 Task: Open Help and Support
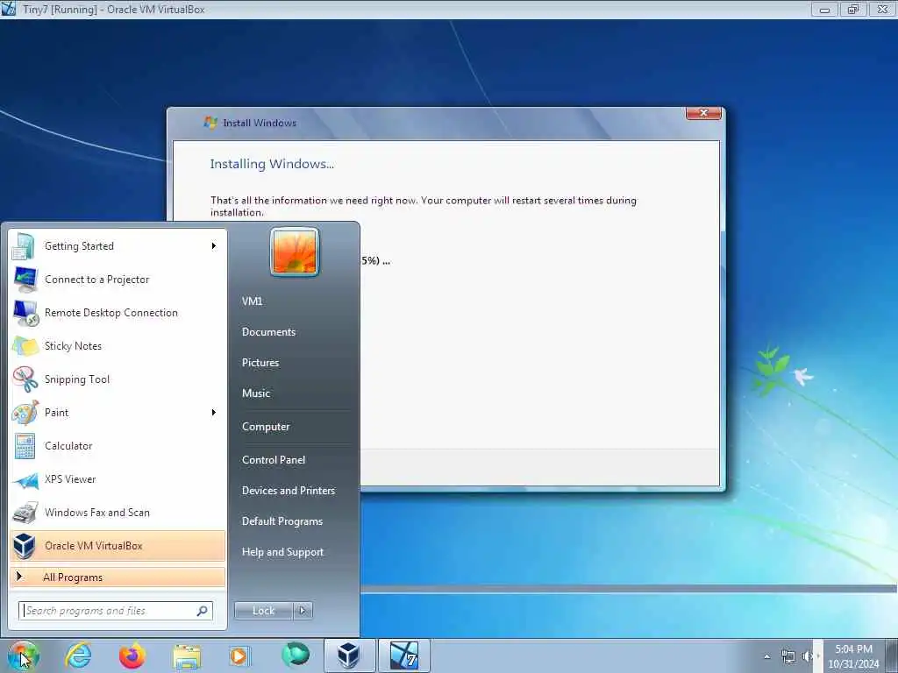[282, 552]
